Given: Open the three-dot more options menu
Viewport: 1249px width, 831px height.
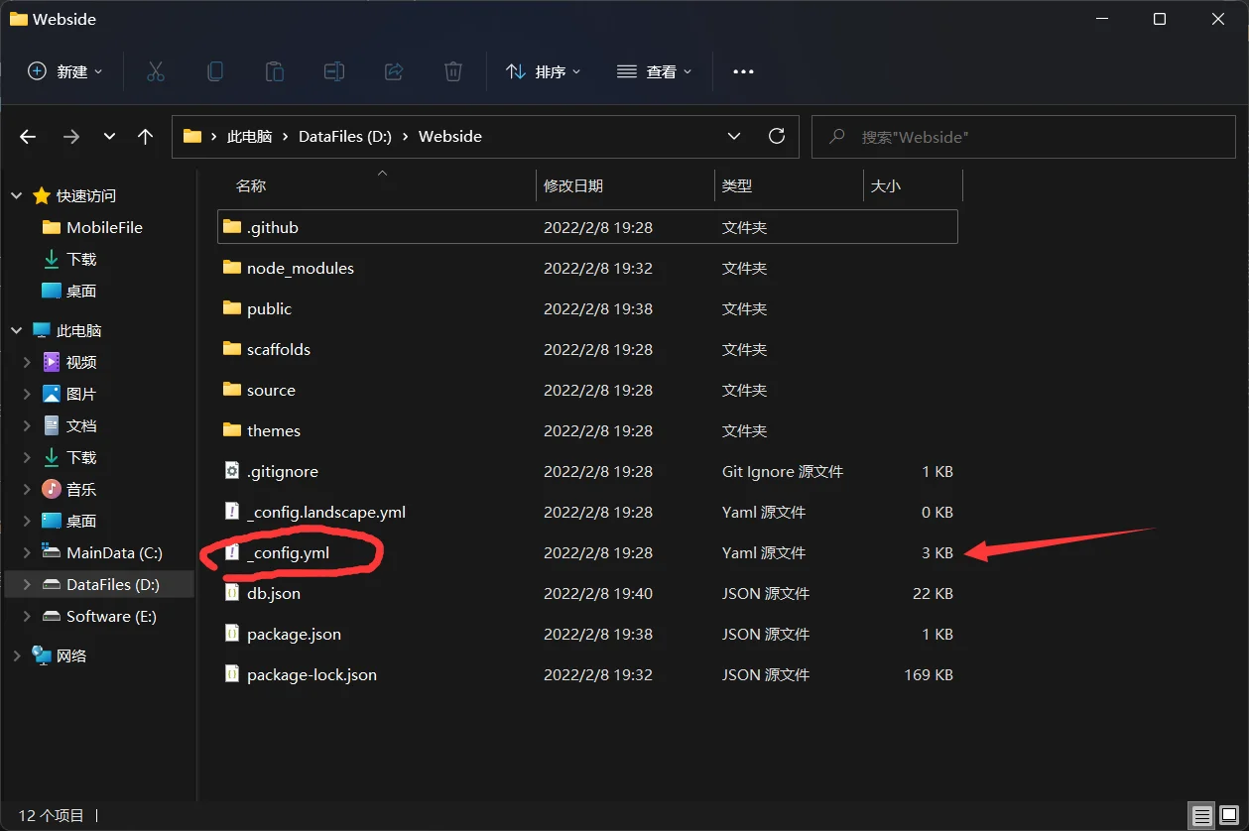Looking at the screenshot, I should click(743, 71).
